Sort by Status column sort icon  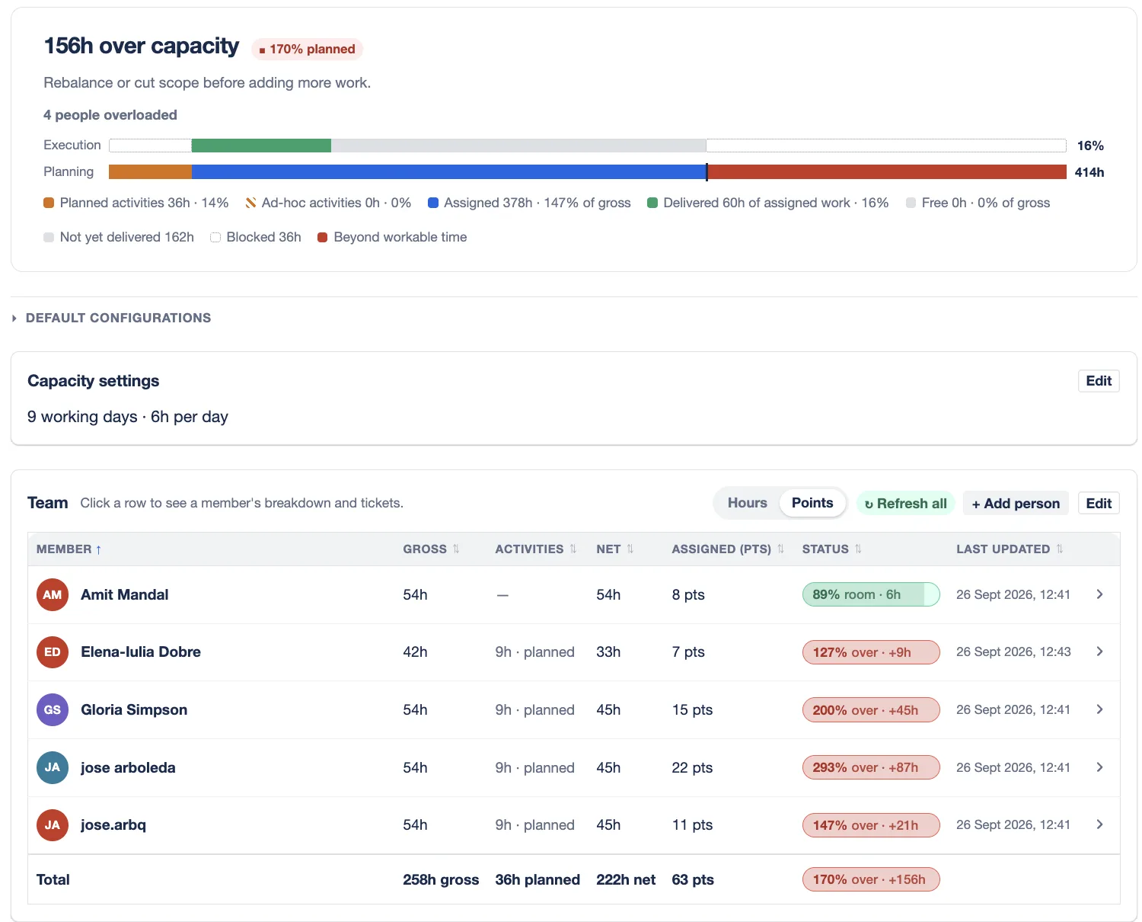858,549
